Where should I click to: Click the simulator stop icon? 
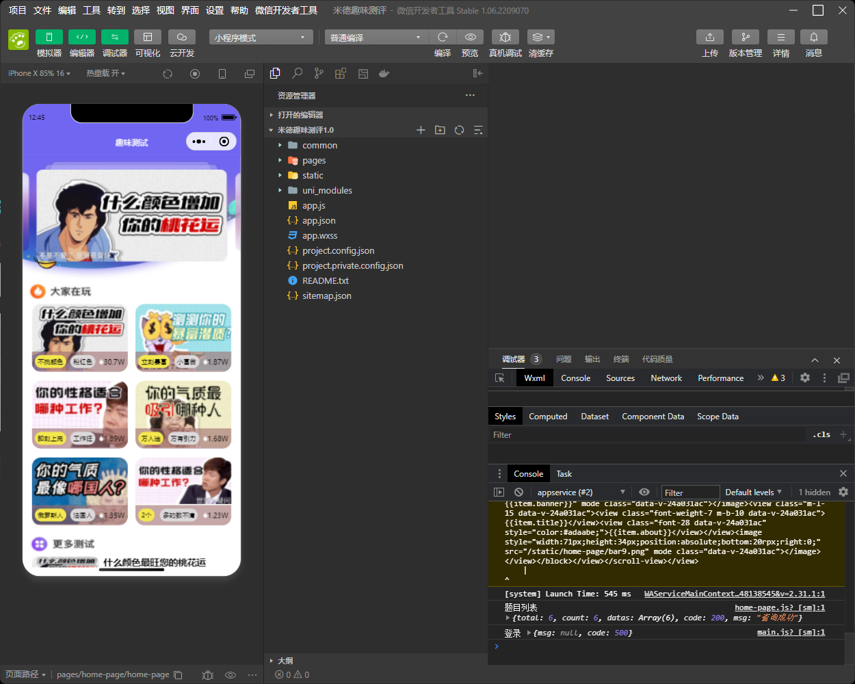point(195,74)
